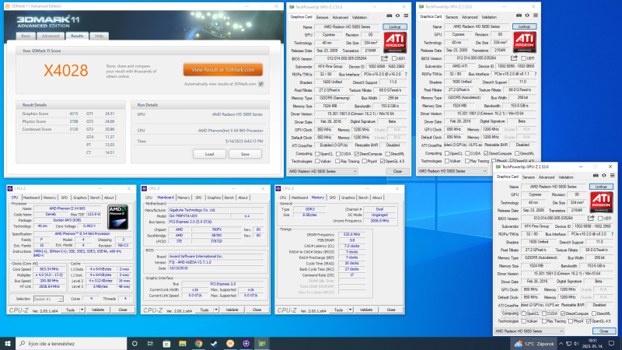Toggle OpenCL checkbox in leftmost GPU-Z window

pos(317,153)
